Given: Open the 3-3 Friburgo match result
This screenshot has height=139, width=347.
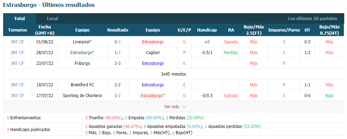Looking at the screenshot, I should coord(118,63).
